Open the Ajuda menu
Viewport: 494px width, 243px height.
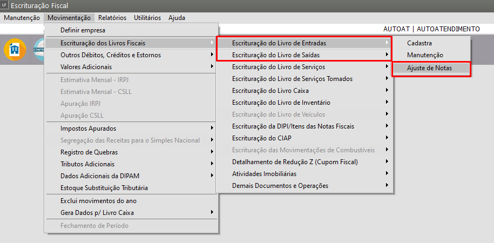click(177, 17)
